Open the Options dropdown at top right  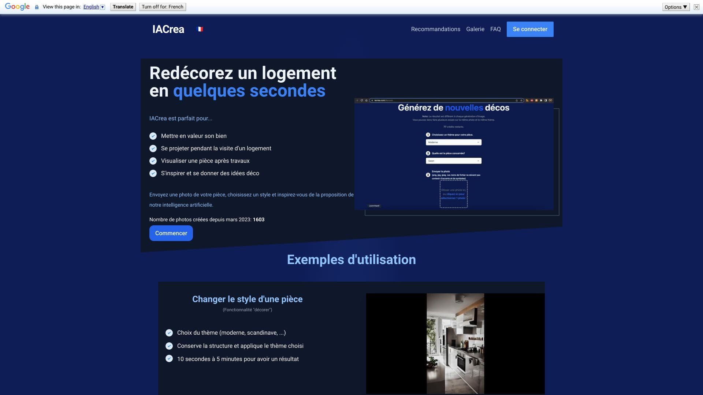coord(676,7)
